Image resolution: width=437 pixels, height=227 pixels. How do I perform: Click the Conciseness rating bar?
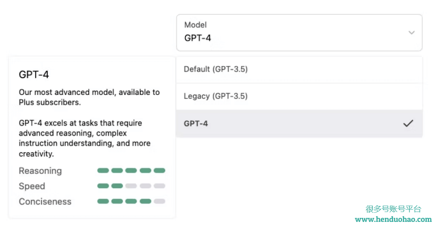click(x=131, y=201)
